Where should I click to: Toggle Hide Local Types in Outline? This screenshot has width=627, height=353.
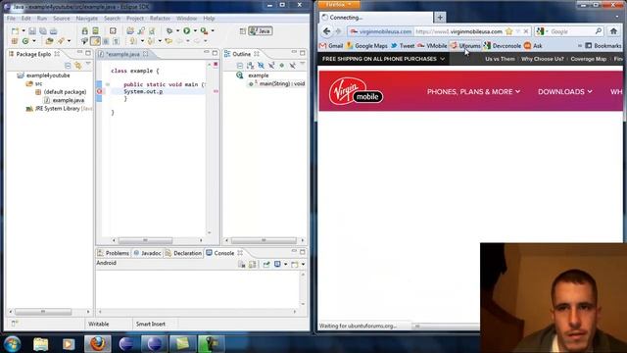pos(292,66)
